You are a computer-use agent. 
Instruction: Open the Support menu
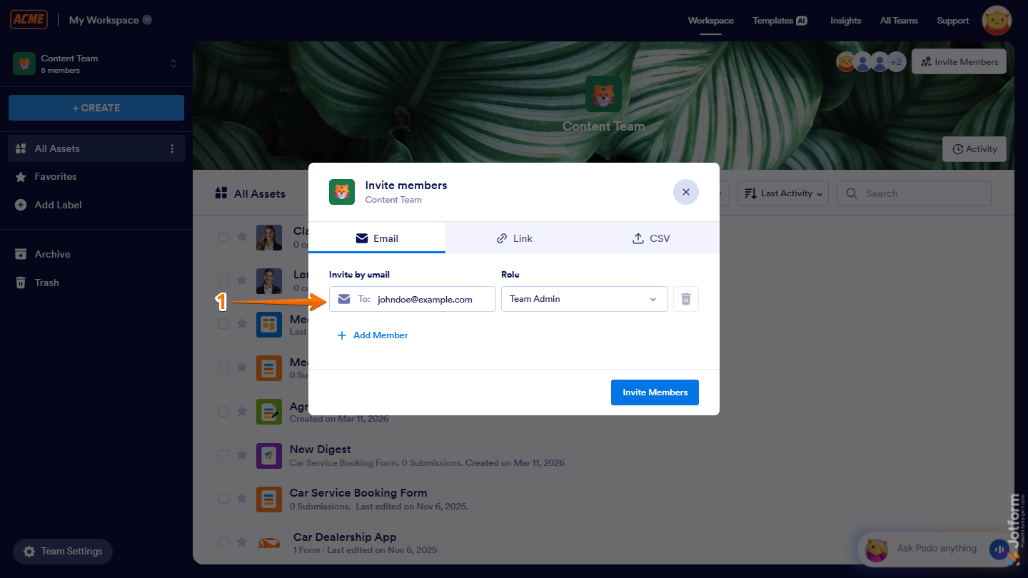pos(952,21)
